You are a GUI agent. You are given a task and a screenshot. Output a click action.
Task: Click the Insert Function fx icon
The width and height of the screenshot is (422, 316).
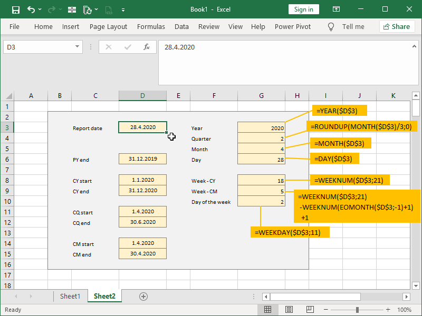pos(147,47)
